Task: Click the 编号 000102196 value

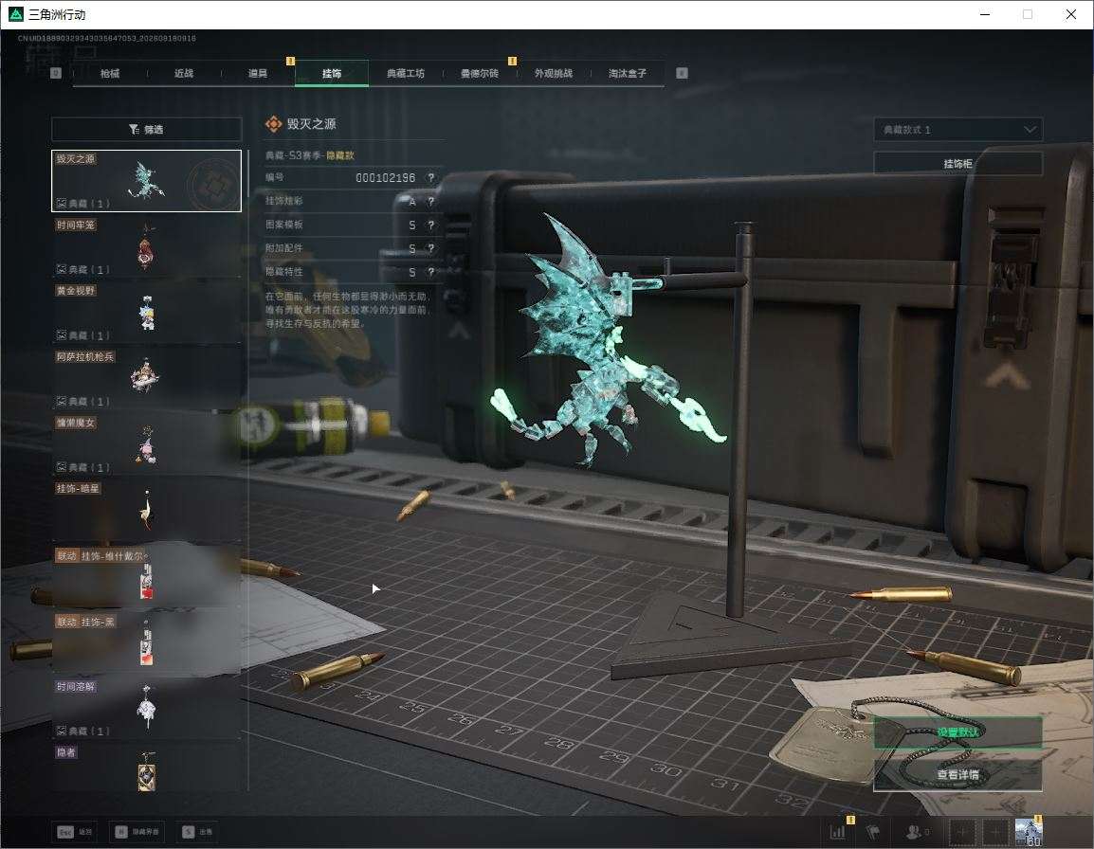Action: (385, 178)
